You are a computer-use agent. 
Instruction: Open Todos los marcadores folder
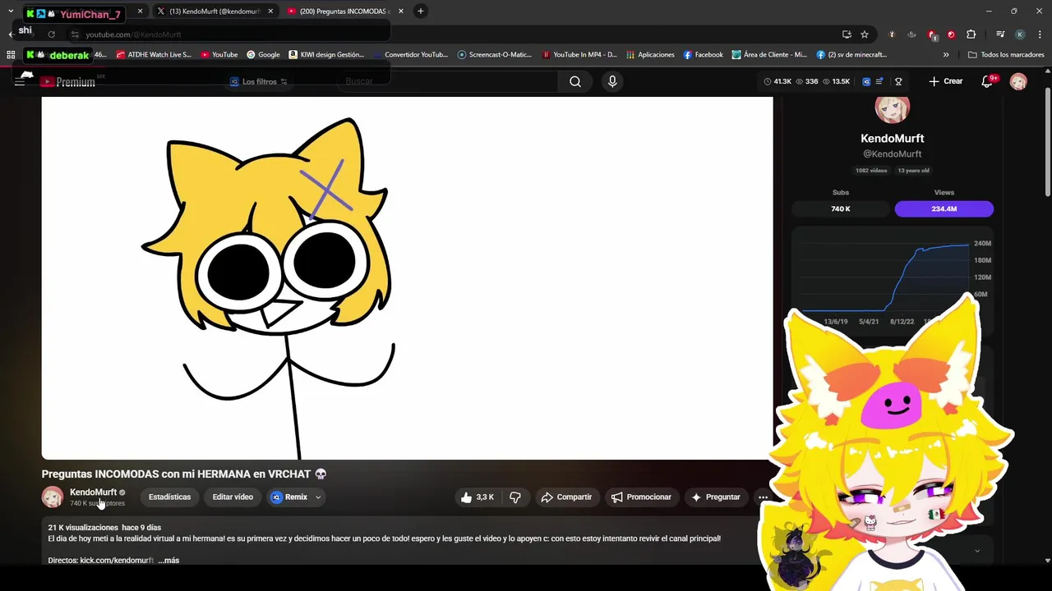click(x=1006, y=54)
